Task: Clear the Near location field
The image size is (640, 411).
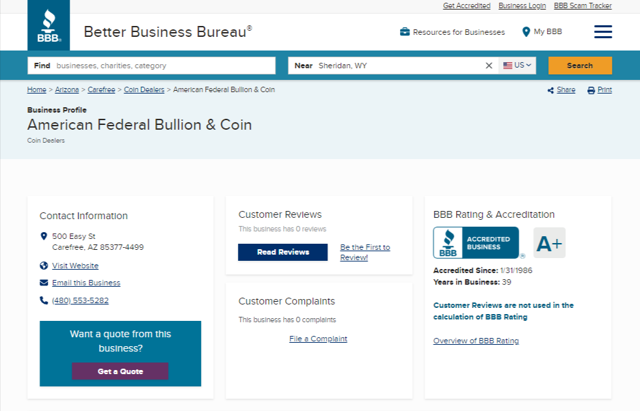Action: pos(489,66)
